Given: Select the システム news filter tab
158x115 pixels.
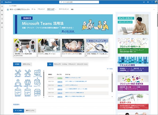Looking at the screenshot, I should click(x=65, y=64).
